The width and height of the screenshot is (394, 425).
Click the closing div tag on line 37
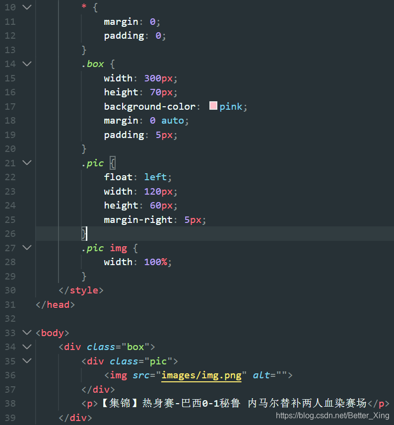(98, 389)
